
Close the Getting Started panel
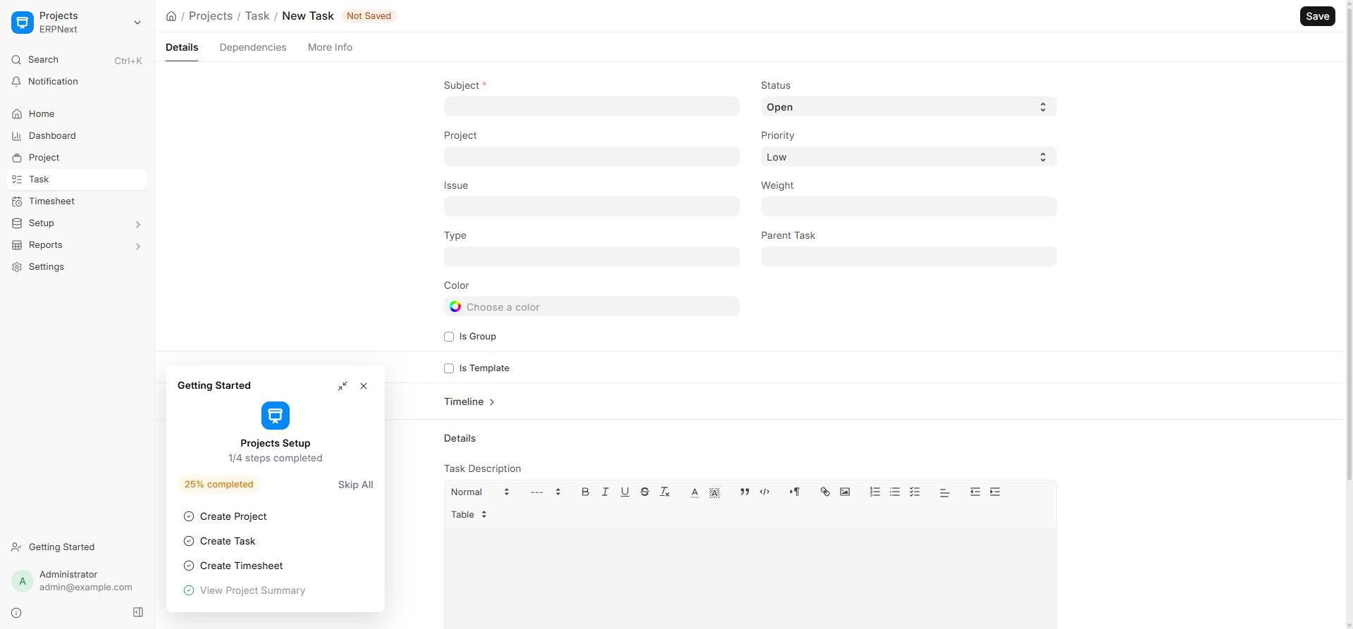click(364, 386)
